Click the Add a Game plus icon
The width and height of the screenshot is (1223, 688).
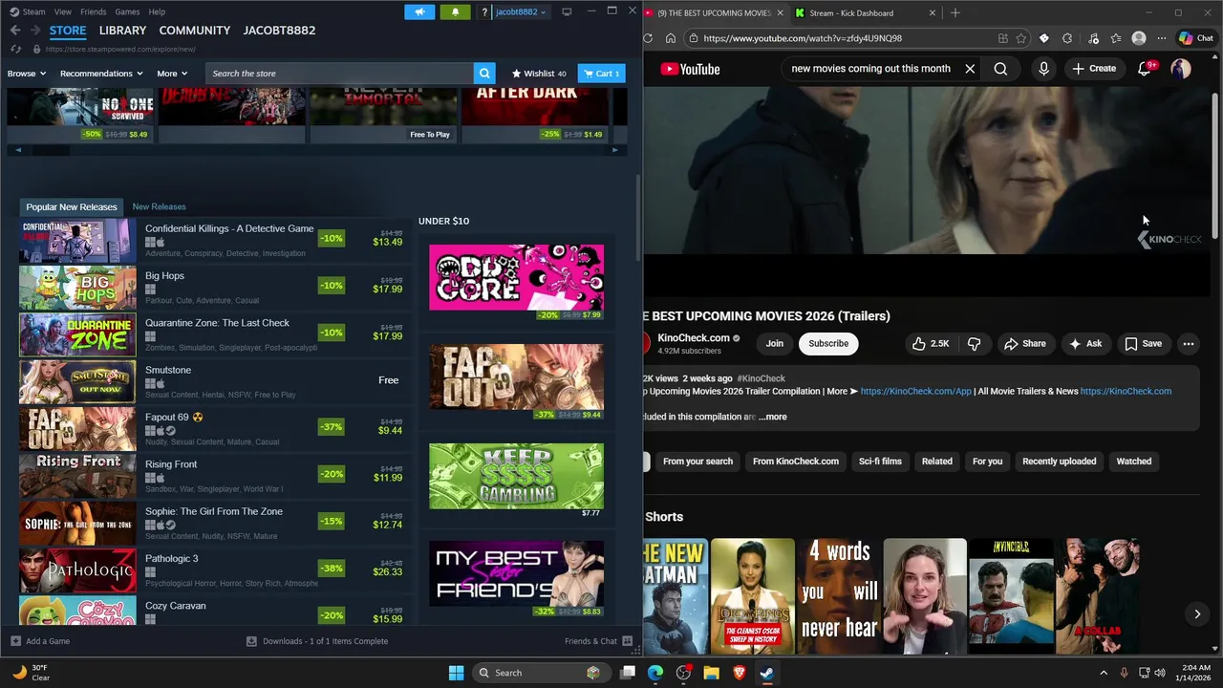pyautogui.click(x=15, y=641)
